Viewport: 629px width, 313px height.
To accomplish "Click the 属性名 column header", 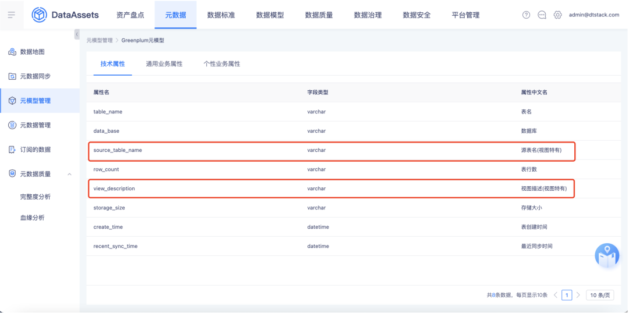I will (101, 92).
